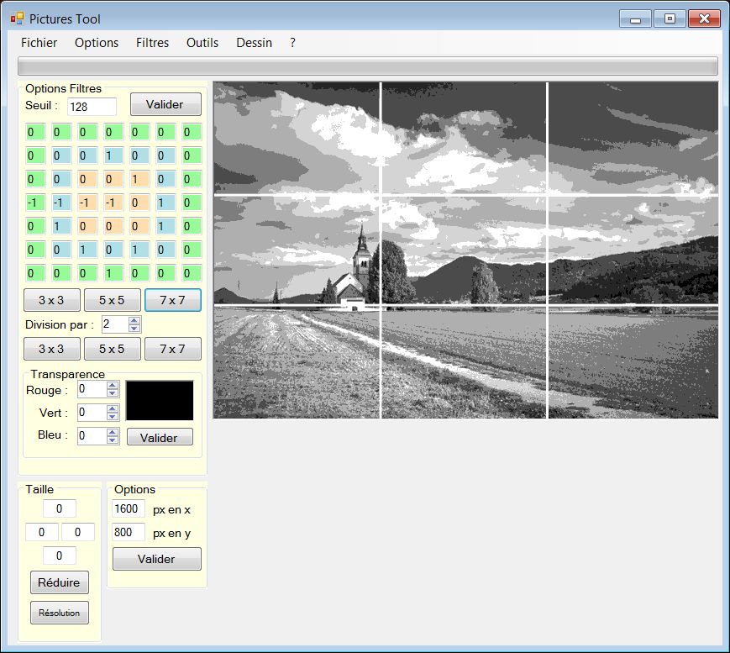Click the center cell of the 7x7 matrix
The width and height of the screenshot is (730, 653).
pyautogui.click(x=113, y=203)
